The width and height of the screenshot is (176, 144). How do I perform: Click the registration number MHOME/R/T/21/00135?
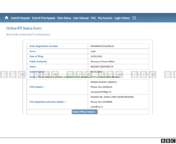coord(102,46)
